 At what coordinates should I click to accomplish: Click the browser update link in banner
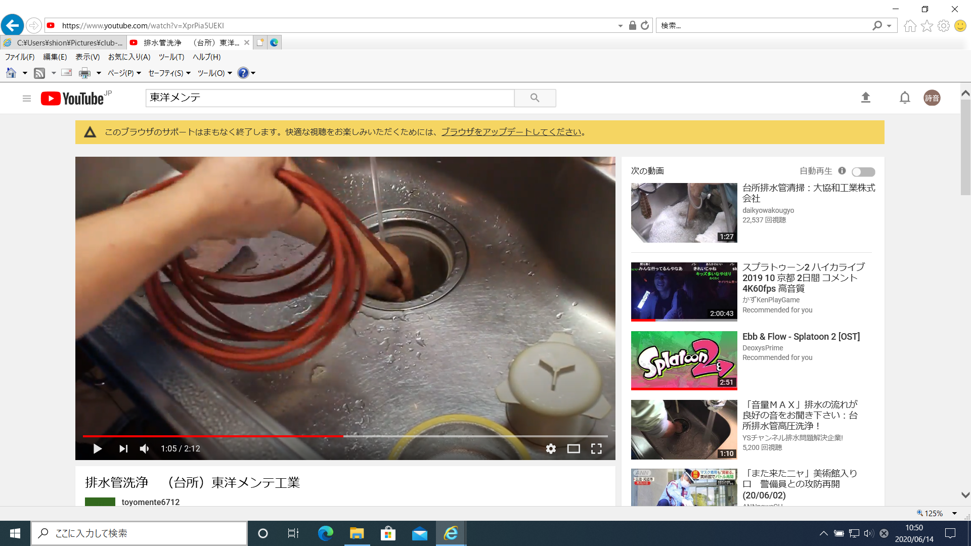(511, 132)
